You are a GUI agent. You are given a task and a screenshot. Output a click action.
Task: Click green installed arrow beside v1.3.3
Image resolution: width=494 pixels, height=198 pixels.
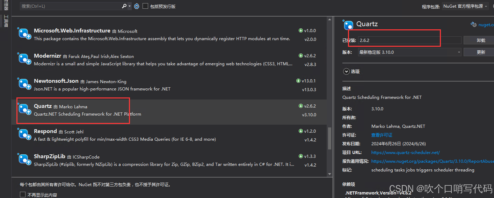click(x=301, y=156)
